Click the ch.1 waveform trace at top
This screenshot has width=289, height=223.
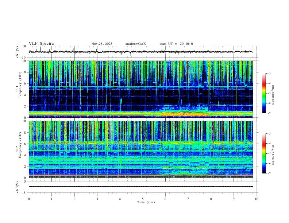click(x=141, y=52)
